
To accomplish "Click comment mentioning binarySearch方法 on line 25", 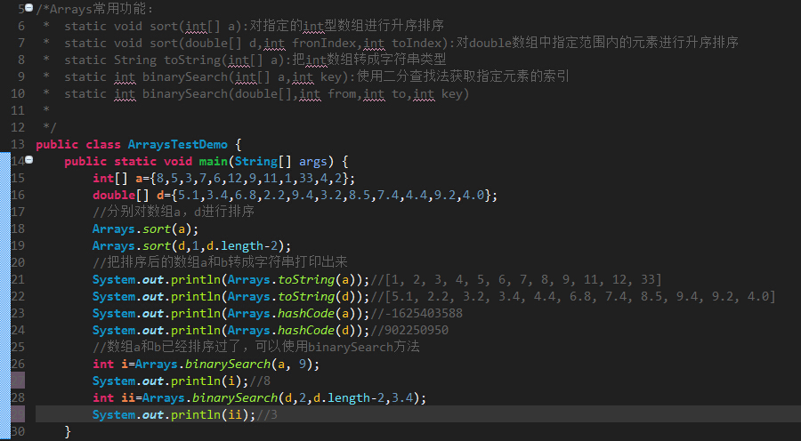I will tap(256, 347).
